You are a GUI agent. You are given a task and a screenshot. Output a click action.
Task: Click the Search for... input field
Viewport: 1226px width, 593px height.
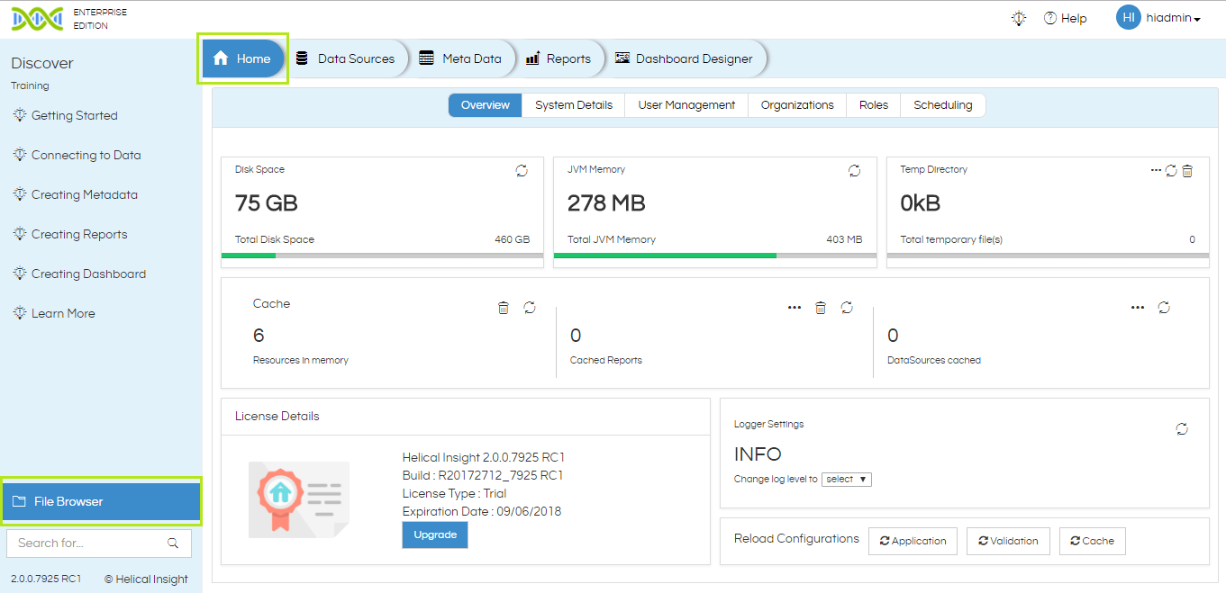click(x=99, y=543)
